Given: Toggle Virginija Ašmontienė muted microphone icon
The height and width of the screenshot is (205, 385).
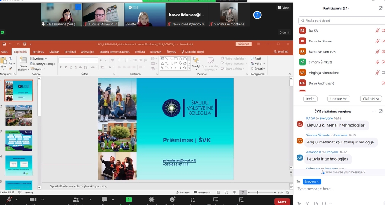Looking at the screenshot, I should (378, 73).
